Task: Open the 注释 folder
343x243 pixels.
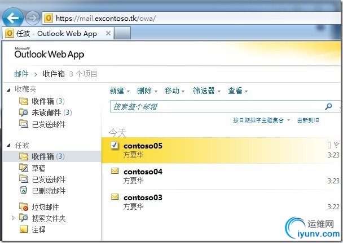Action: [39, 229]
